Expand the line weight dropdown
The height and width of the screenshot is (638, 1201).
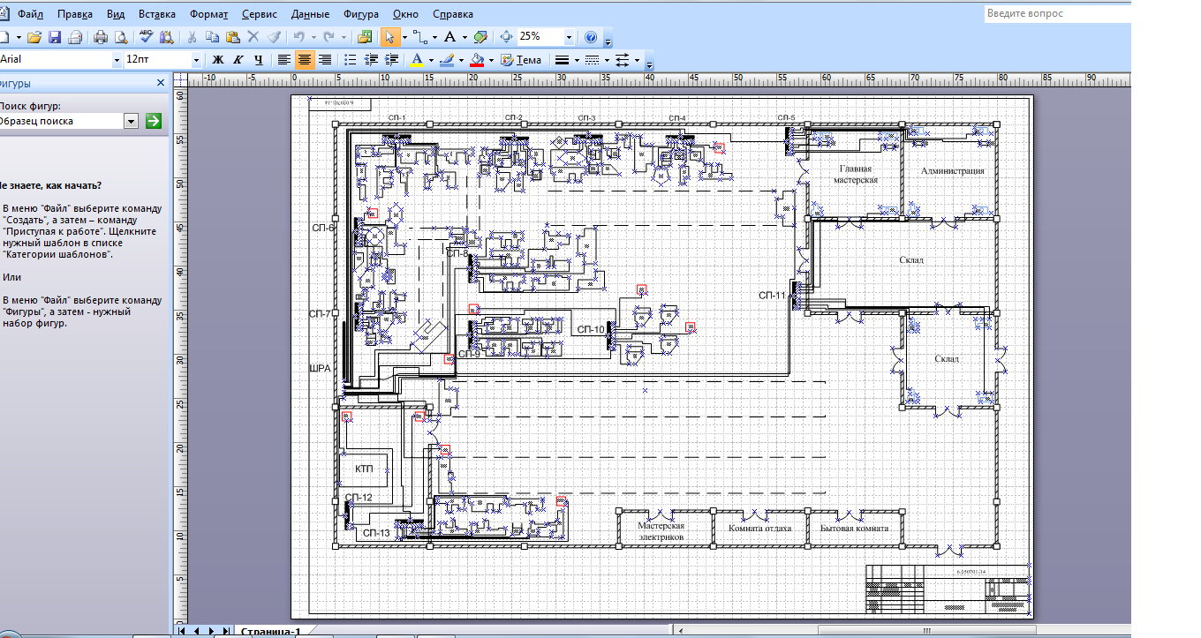click(x=576, y=60)
